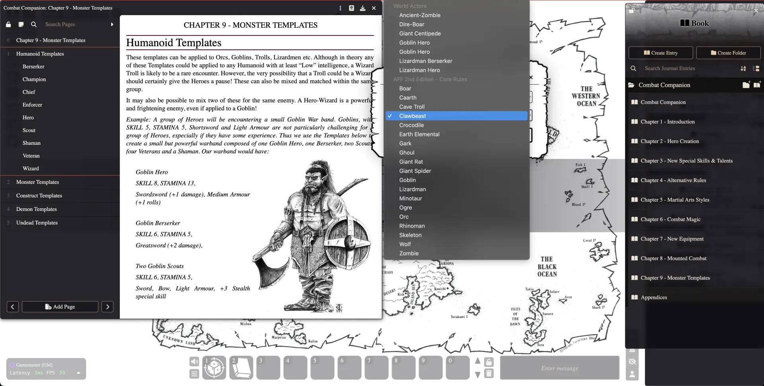Click the sticky note icon above the page list
Screen dimensions: 764x386
pos(21,24)
